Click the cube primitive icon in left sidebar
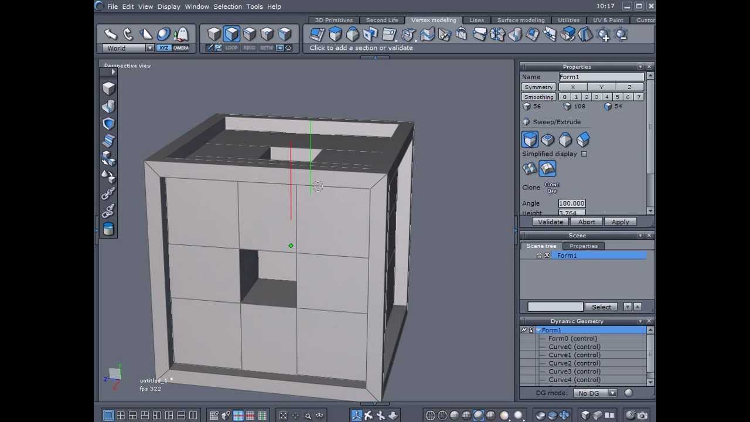 pos(108,89)
